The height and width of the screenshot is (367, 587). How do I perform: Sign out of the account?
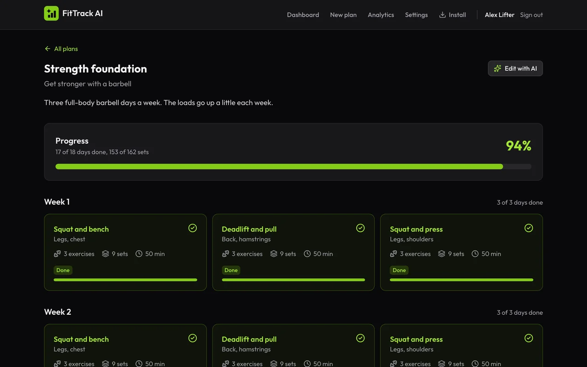point(532,15)
